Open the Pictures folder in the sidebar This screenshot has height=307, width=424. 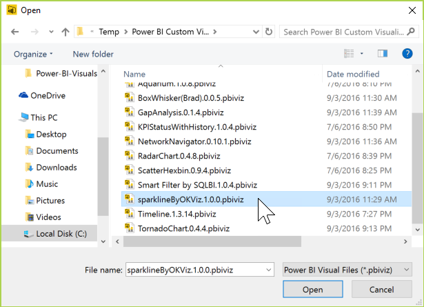pos(45,201)
